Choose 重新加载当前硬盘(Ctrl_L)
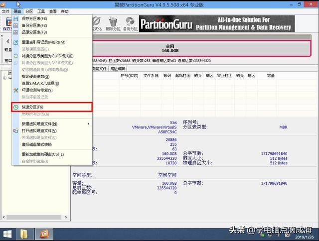 [x=52, y=154]
